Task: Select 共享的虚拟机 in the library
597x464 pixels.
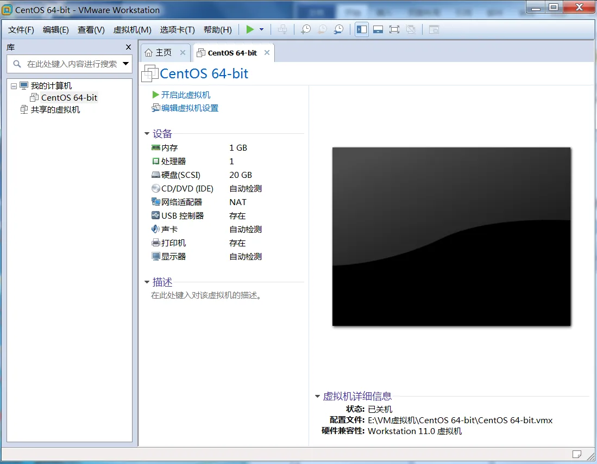Action: pyautogui.click(x=55, y=110)
